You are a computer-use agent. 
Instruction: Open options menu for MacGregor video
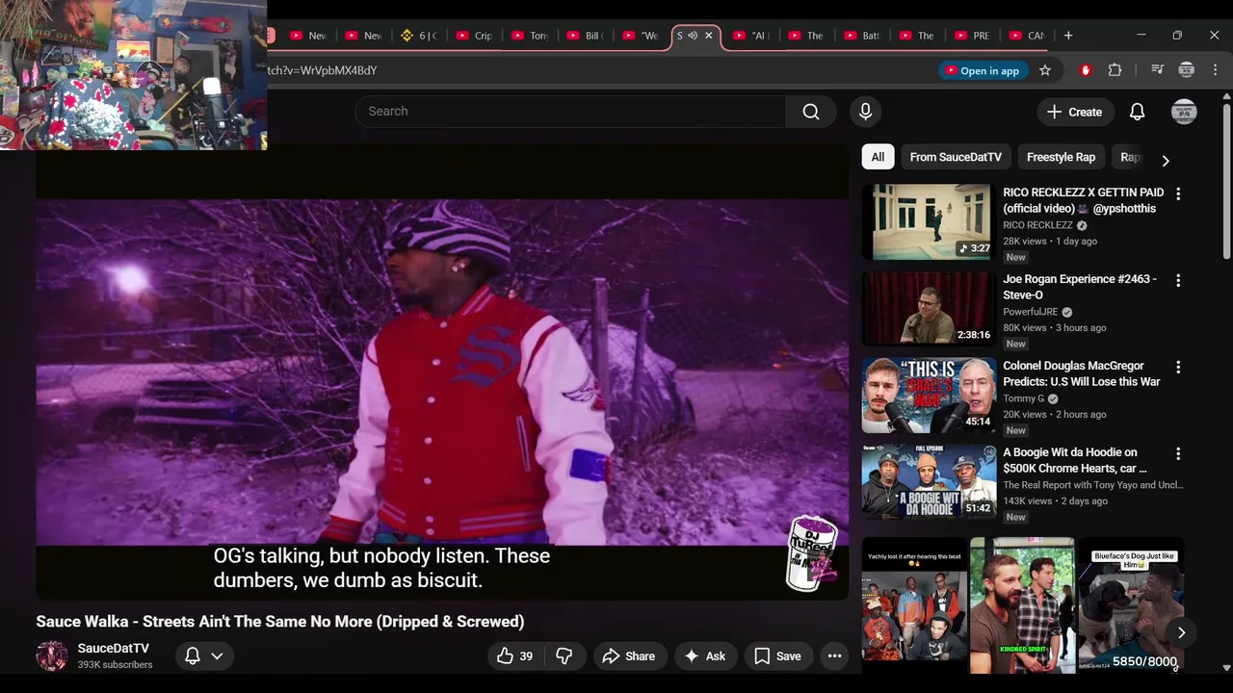[x=1177, y=367]
